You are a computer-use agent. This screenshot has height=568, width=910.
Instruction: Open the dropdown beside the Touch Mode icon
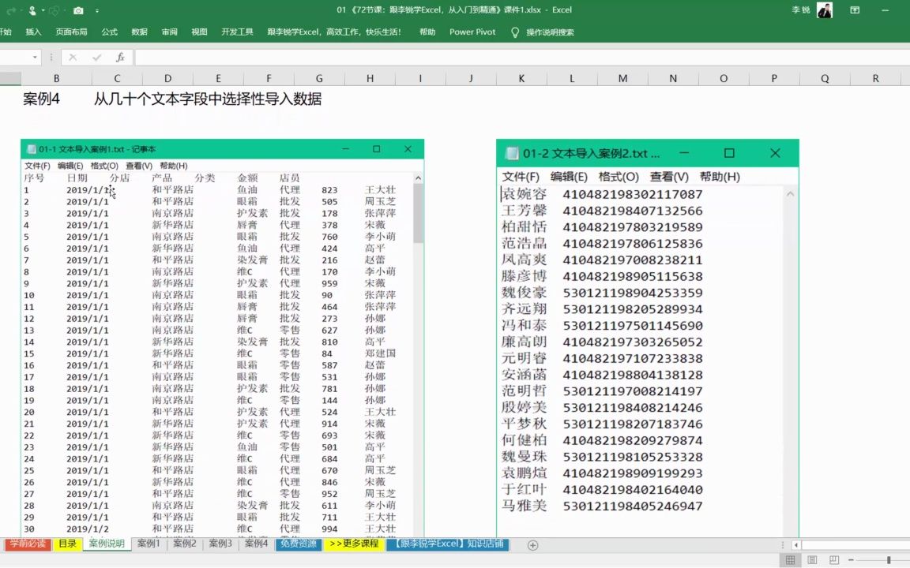(x=43, y=10)
